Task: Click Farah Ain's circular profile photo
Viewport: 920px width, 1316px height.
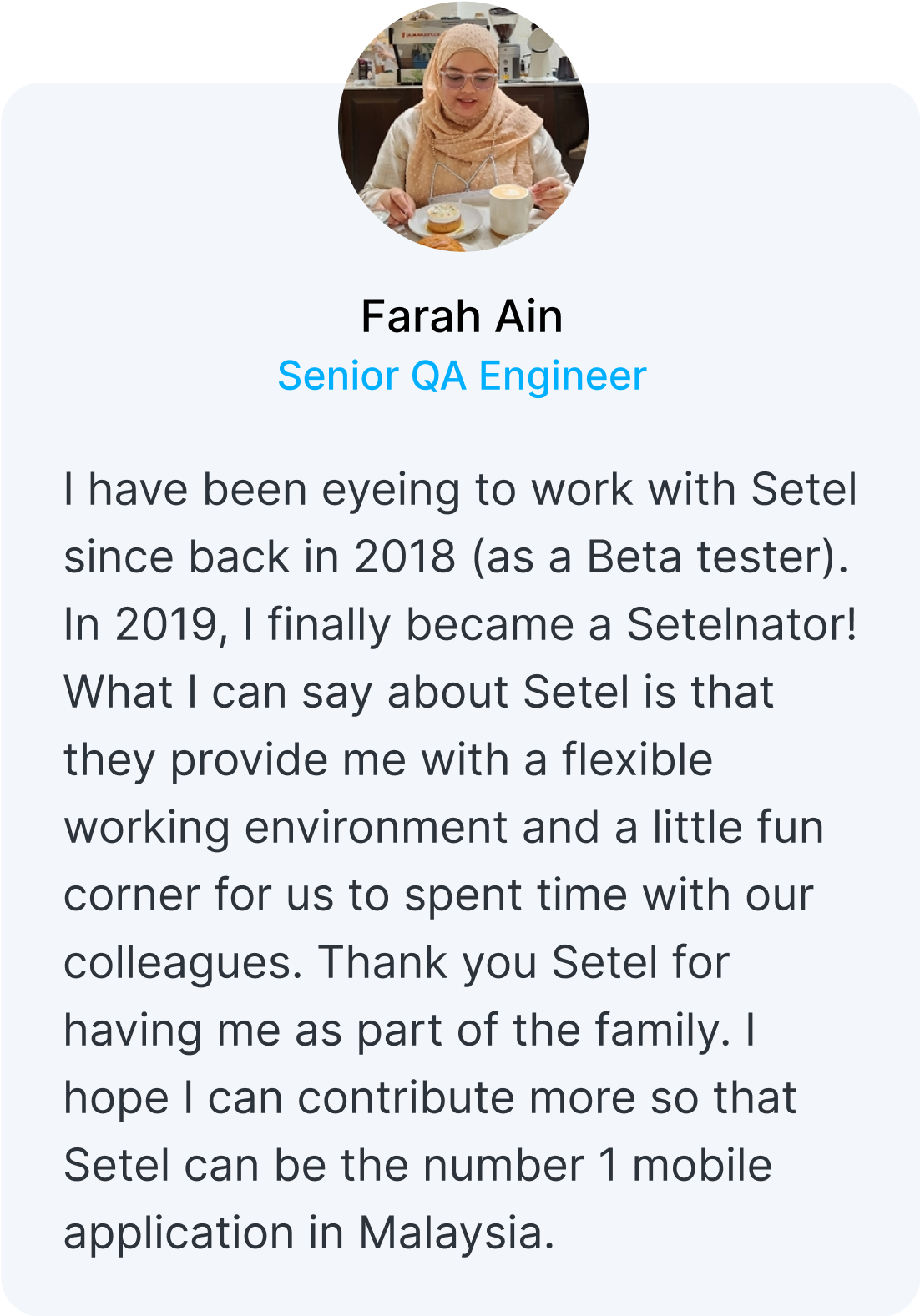Action: (x=463, y=126)
